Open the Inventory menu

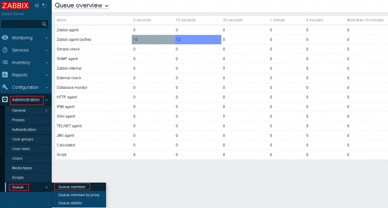(x=21, y=62)
